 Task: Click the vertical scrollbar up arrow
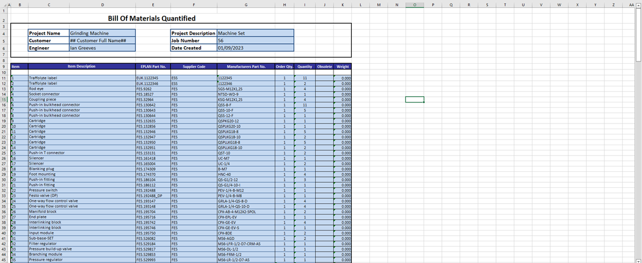tap(639, 6)
